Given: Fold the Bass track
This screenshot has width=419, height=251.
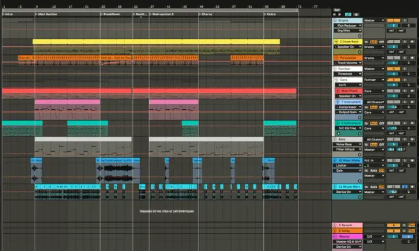Looking at the screenshot, I should pos(335,139).
